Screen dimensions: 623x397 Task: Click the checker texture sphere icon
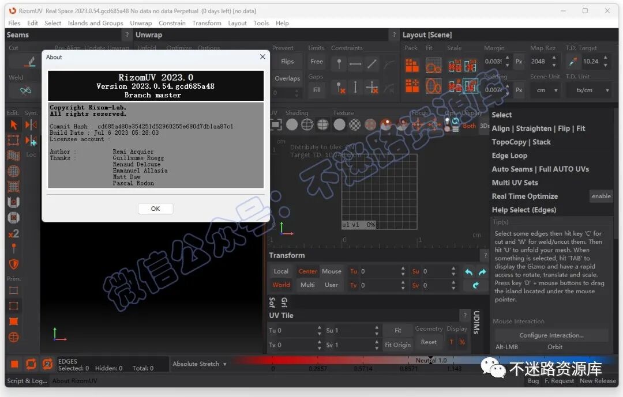tap(355, 124)
